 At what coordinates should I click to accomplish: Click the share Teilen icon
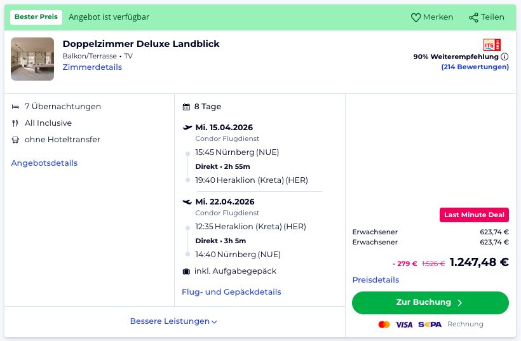(x=473, y=17)
